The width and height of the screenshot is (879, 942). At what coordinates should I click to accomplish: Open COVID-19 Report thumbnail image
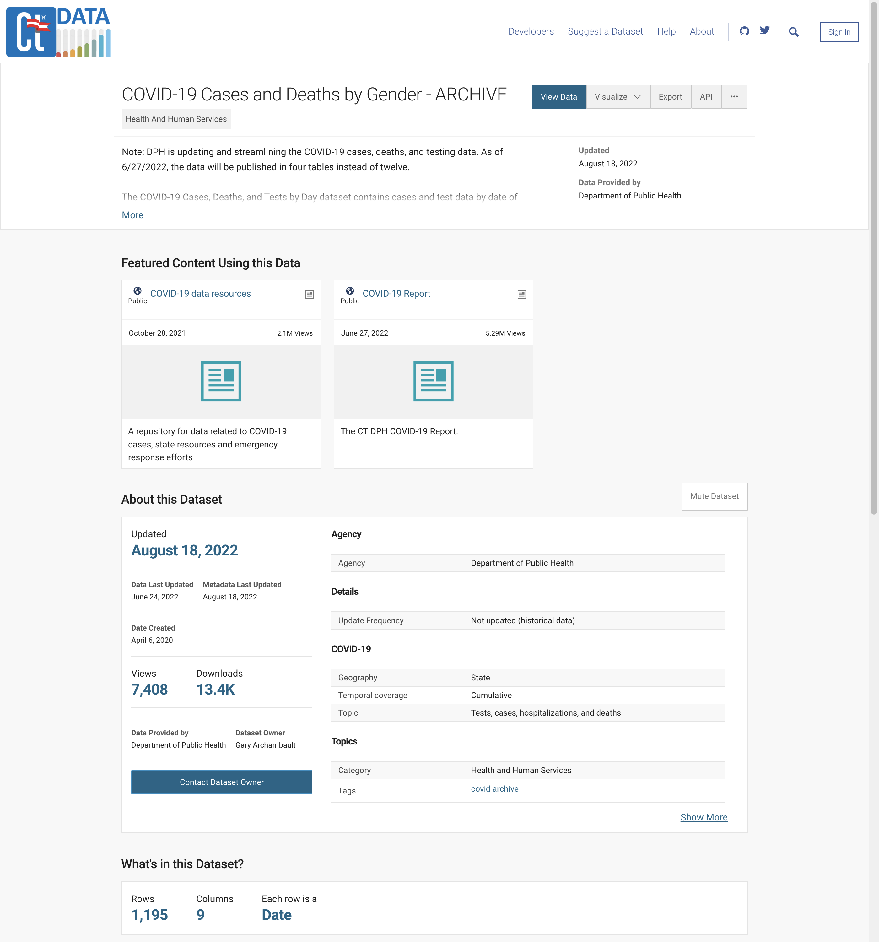coord(433,382)
